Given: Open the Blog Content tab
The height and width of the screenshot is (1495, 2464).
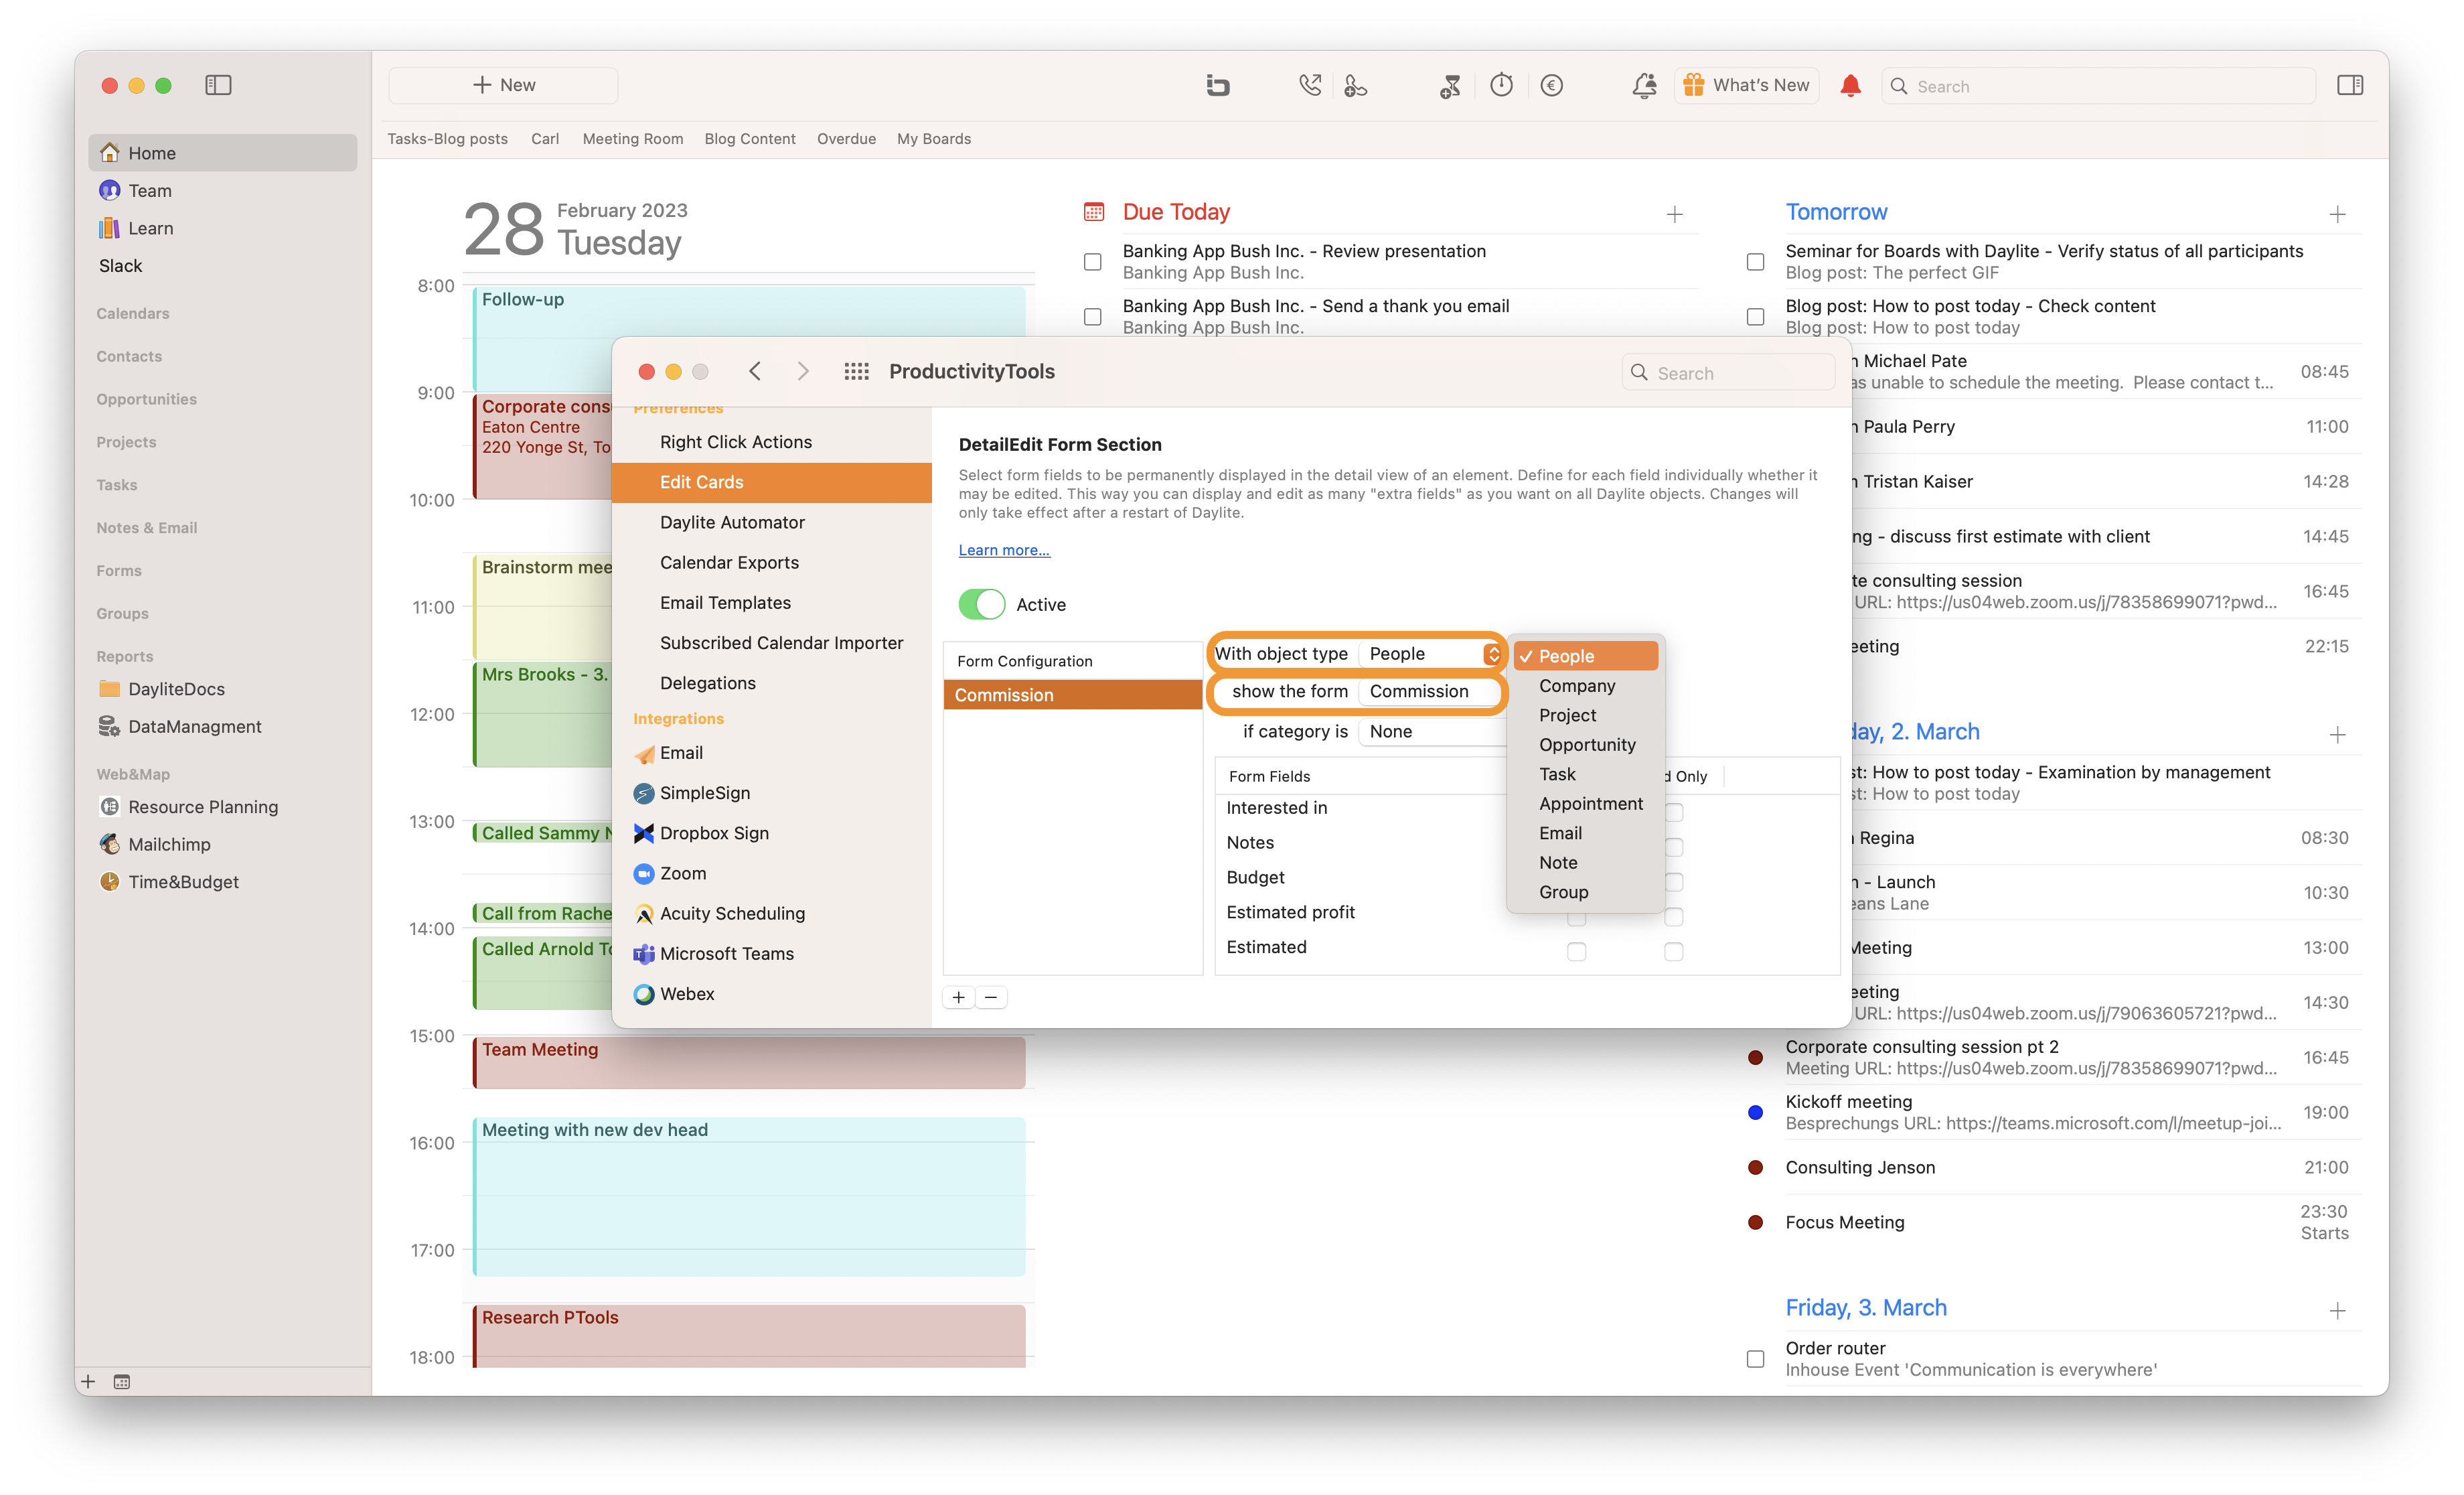Looking at the screenshot, I should tap(750, 139).
